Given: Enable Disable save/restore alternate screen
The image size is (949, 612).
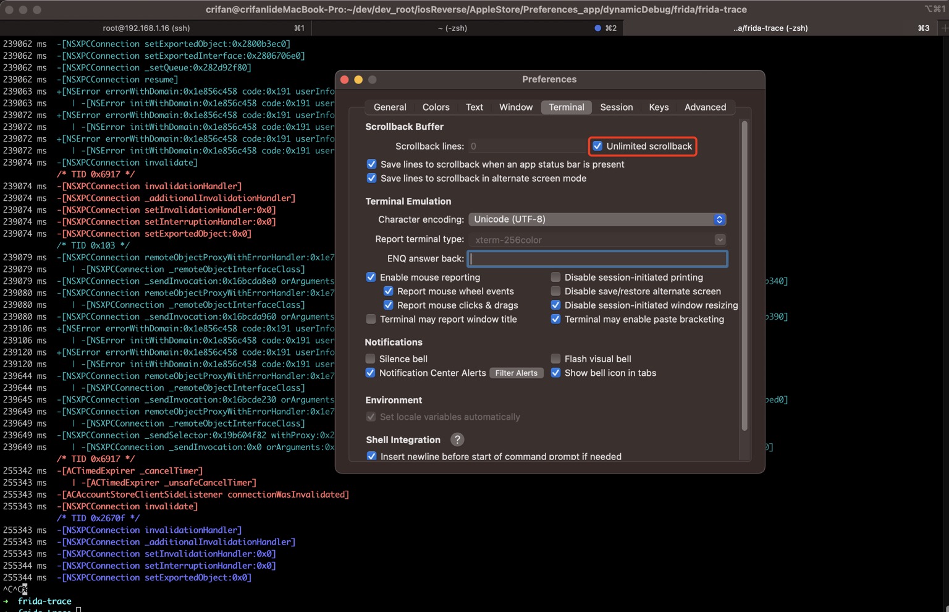Looking at the screenshot, I should click(555, 291).
